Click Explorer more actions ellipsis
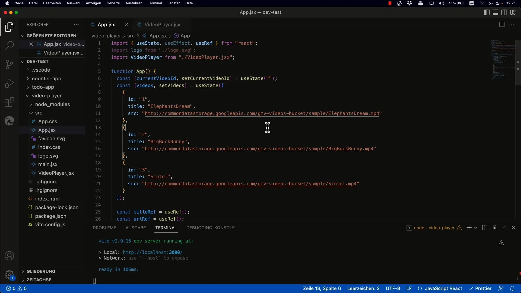This screenshot has height=293, width=521. tap(76, 25)
